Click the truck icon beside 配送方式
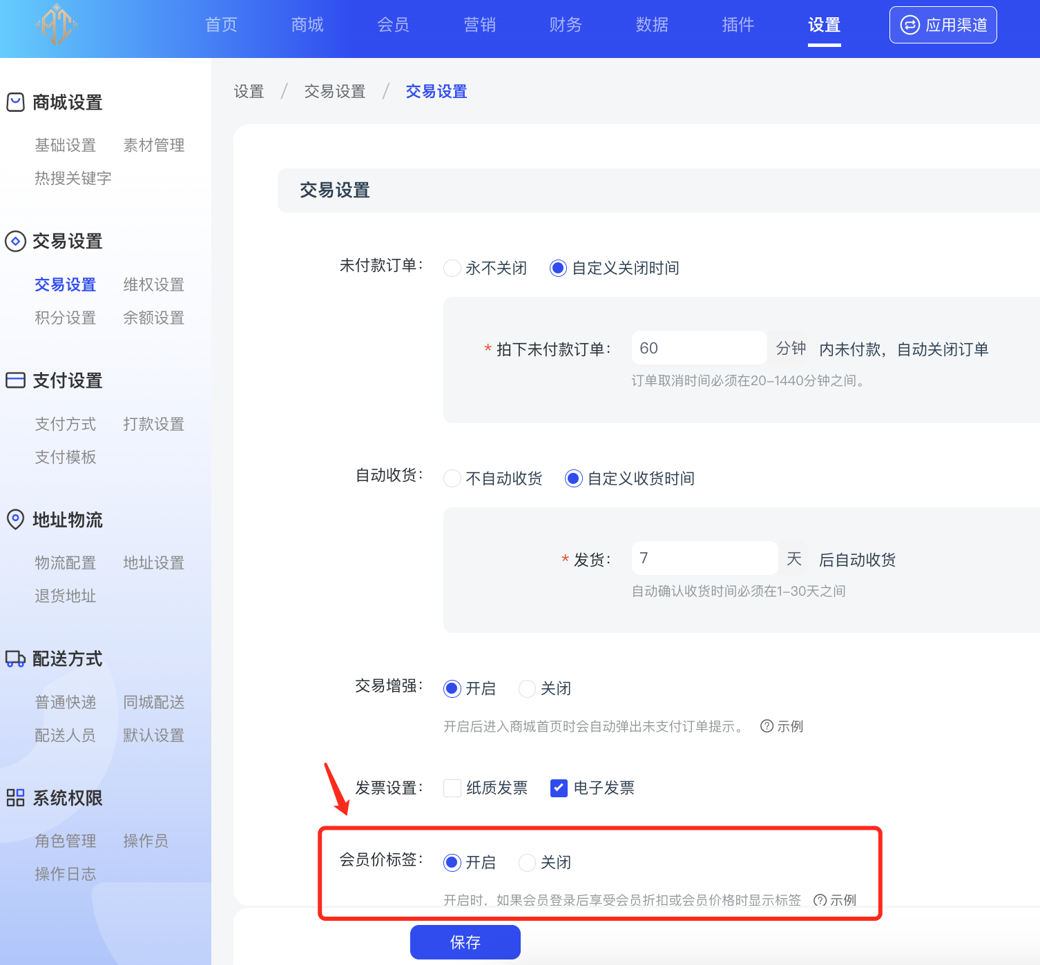This screenshot has height=965, width=1040. pyautogui.click(x=15, y=659)
